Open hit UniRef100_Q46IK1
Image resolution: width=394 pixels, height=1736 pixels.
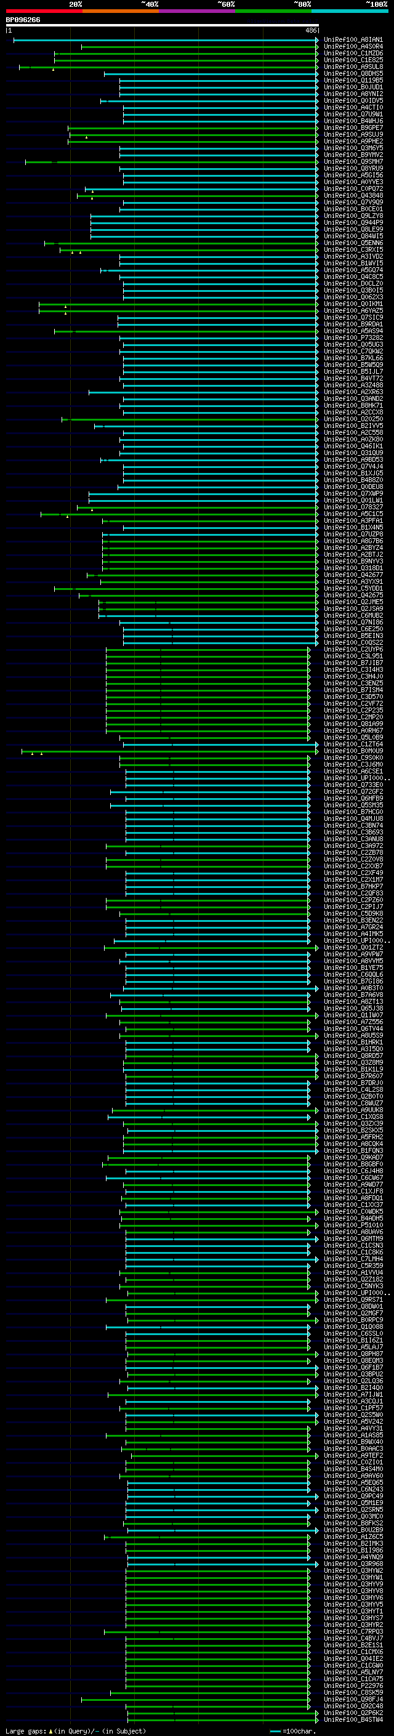pyautogui.click(x=353, y=446)
